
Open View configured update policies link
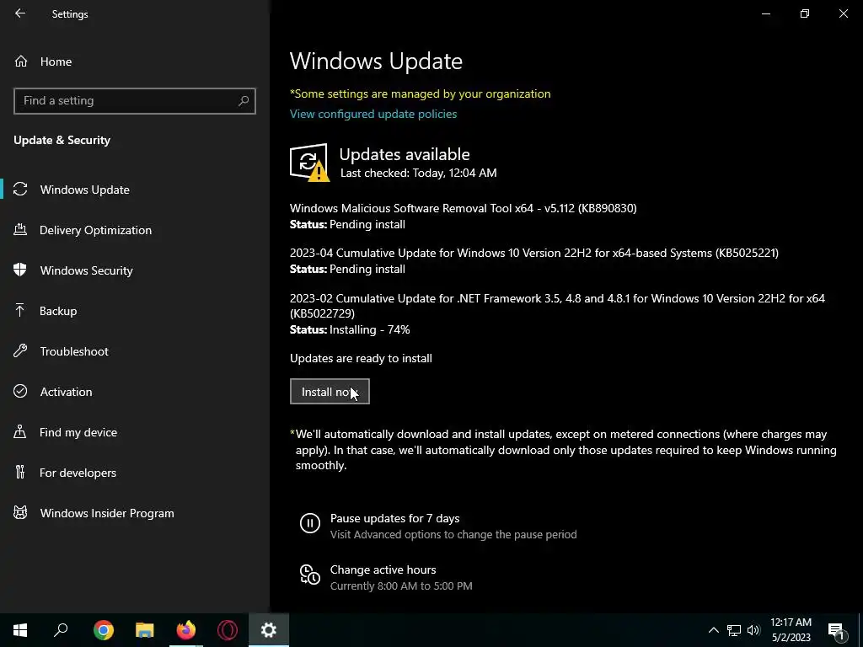coord(373,114)
